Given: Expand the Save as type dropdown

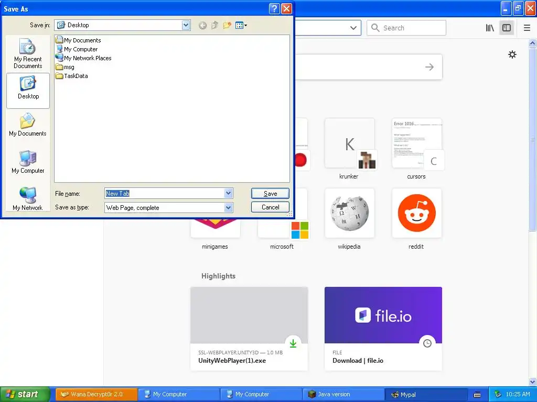Looking at the screenshot, I should (x=229, y=207).
